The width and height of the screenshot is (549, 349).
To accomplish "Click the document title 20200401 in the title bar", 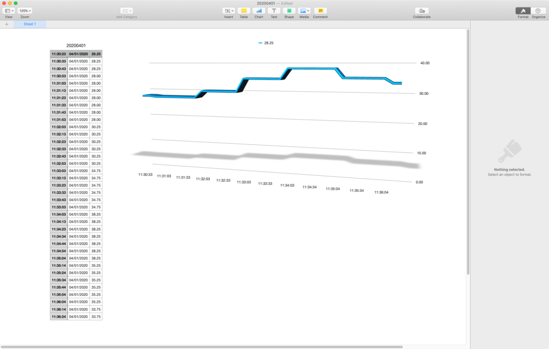I will pos(266,3).
